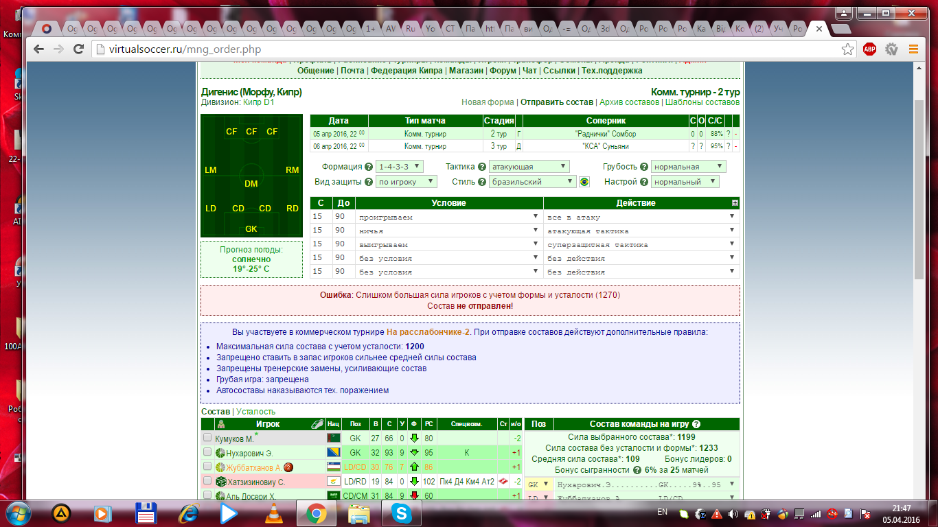Switch to the Усталость tab
The width and height of the screenshot is (938, 527).
(x=255, y=412)
